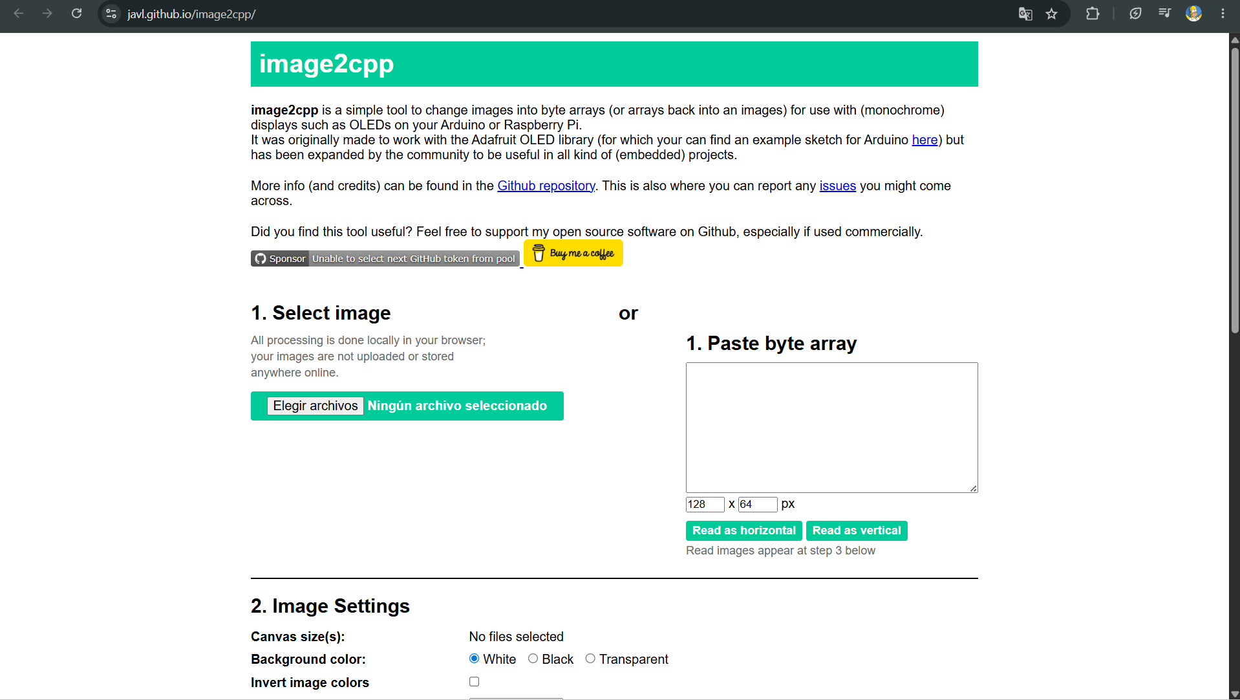This screenshot has height=700, width=1240.
Task: Click the browser forward arrow
Action: [47, 14]
